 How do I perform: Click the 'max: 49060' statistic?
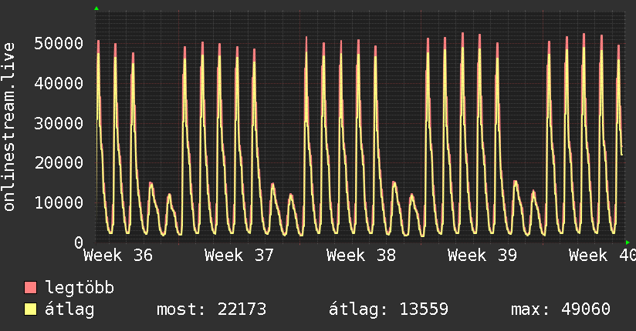(x=560, y=309)
